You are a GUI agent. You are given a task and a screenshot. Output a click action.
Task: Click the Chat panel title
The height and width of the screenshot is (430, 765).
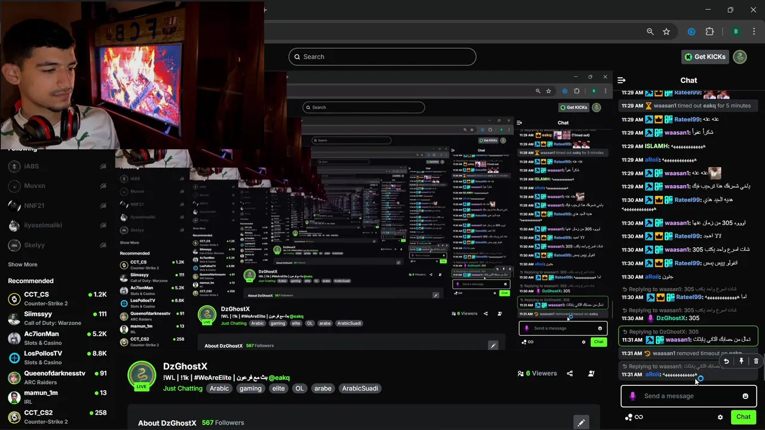click(688, 80)
